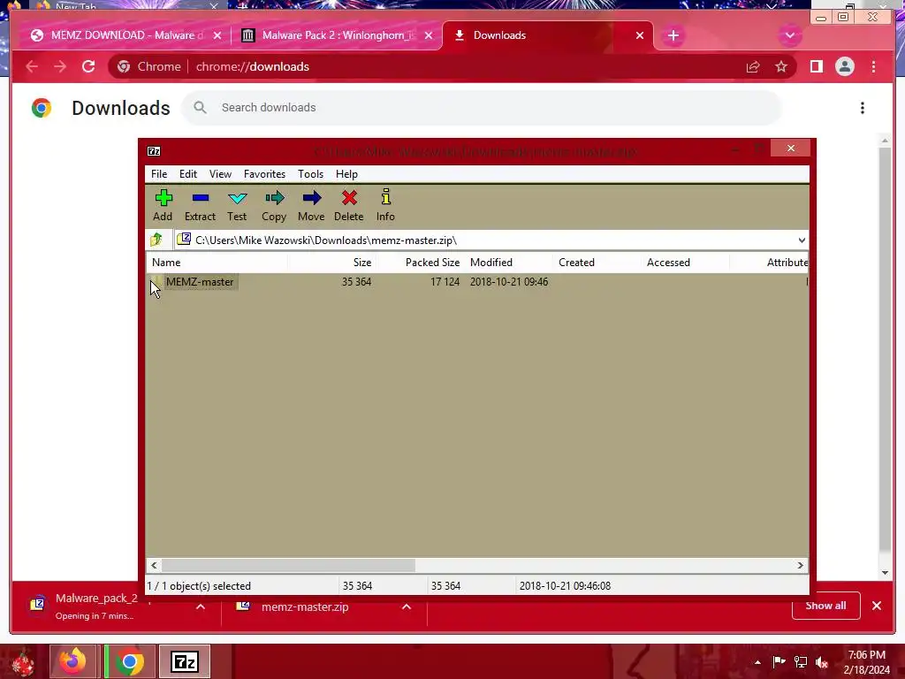This screenshot has height=679, width=905.
Task: Click the Chrome forward arrow
Action: point(60,66)
